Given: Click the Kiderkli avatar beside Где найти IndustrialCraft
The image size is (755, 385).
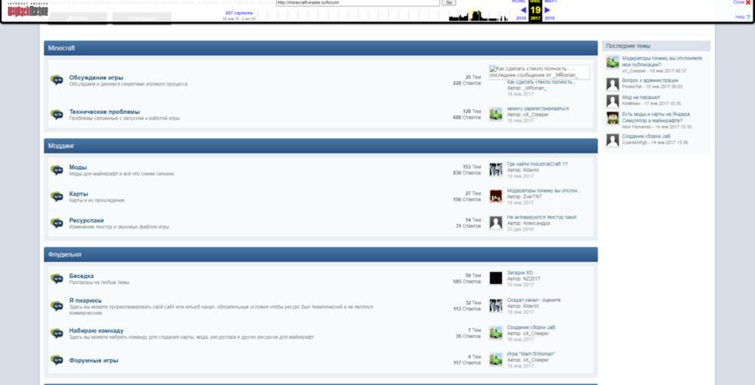Looking at the screenshot, I should [x=496, y=169].
